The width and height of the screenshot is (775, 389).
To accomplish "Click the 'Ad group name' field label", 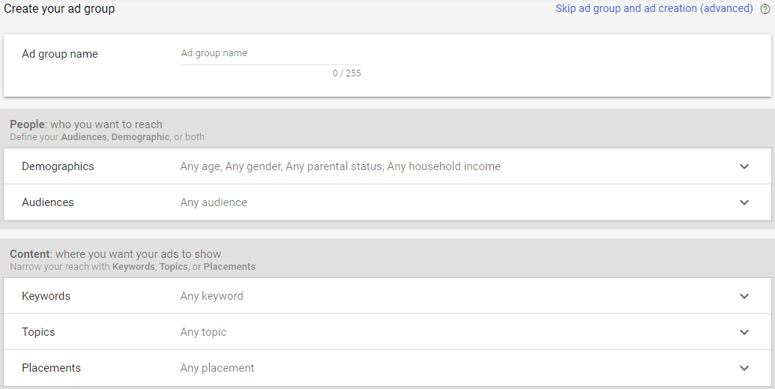I will [60, 54].
